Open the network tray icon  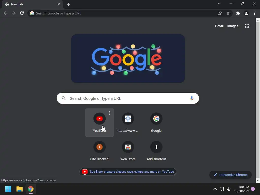point(222,189)
